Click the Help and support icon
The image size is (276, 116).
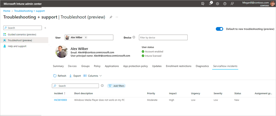coord(5,46)
